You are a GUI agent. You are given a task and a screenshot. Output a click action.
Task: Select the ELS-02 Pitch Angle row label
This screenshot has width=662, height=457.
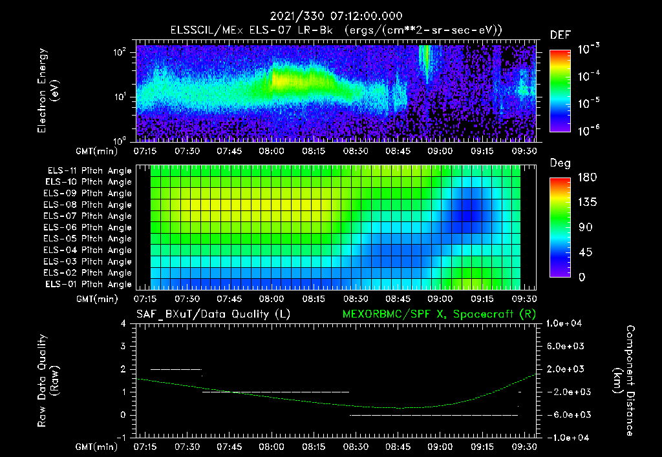(88, 273)
